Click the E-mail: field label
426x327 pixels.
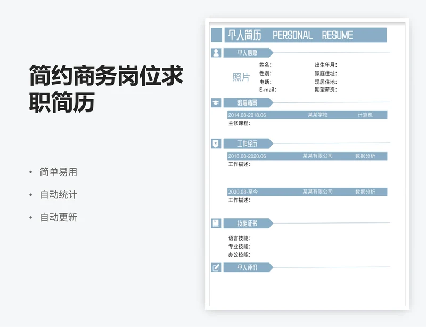pyautogui.click(x=268, y=90)
